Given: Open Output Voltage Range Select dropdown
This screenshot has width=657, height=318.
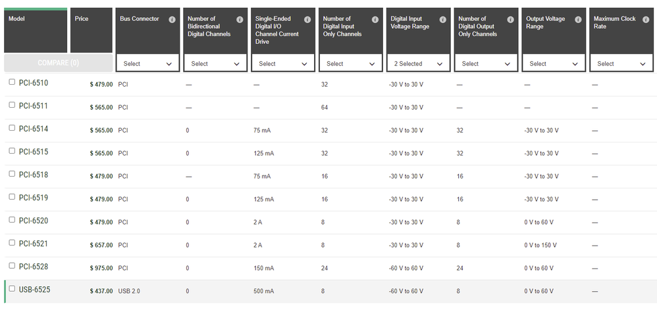Looking at the screenshot, I should [x=554, y=64].
